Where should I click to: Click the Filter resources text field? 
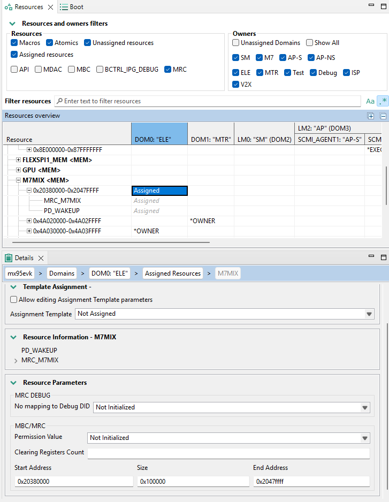pyautogui.click(x=208, y=101)
